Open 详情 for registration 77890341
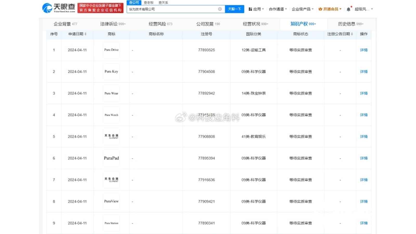Image resolution: width=416 pixels, height=234 pixels. [x=364, y=223]
